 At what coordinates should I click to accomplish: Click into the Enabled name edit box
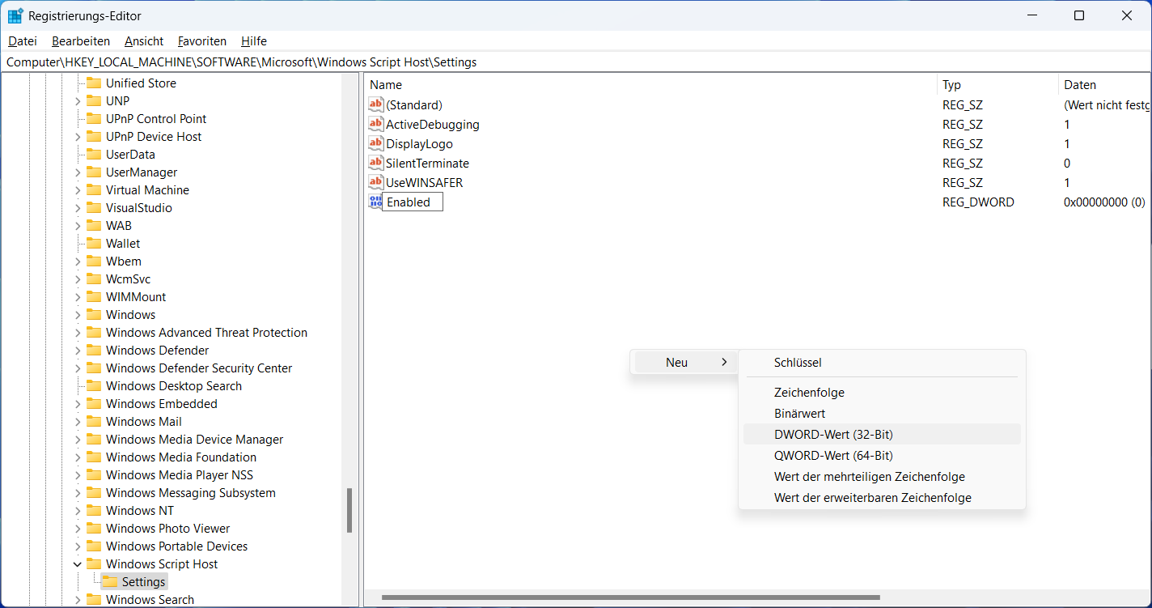click(x=413, y=202)
